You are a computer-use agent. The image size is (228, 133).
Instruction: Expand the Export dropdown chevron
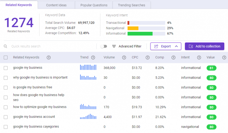click(176, 46)
